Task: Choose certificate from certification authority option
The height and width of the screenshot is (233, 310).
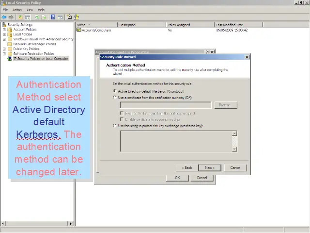Action: click(x=114, y=97)
